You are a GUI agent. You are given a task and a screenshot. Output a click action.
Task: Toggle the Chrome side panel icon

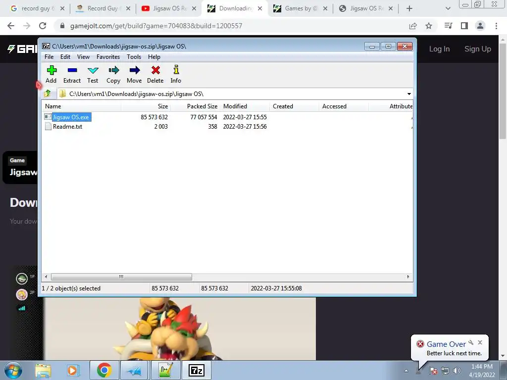[464, 26]
